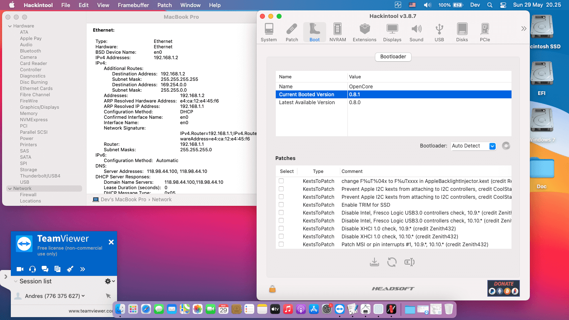Check the USB3.0 controllers check 10.9.* patch

pos(281,212)
